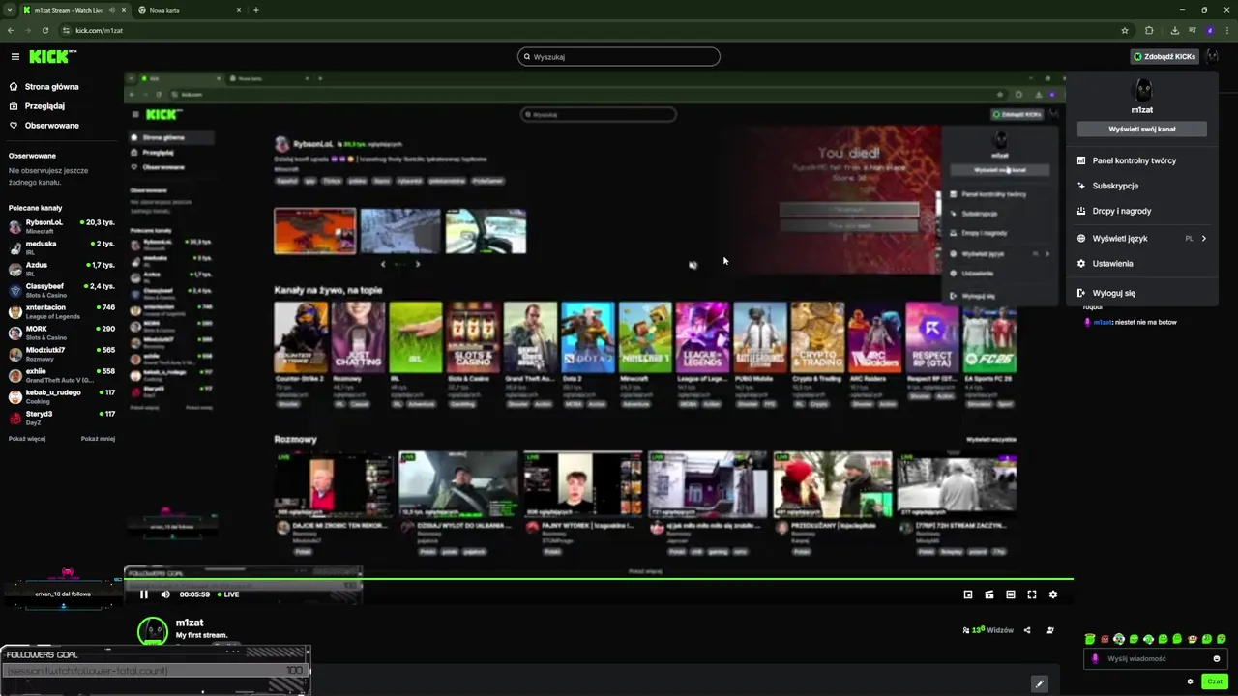Open exhile channel in sidebar

[x=62, y=375]
